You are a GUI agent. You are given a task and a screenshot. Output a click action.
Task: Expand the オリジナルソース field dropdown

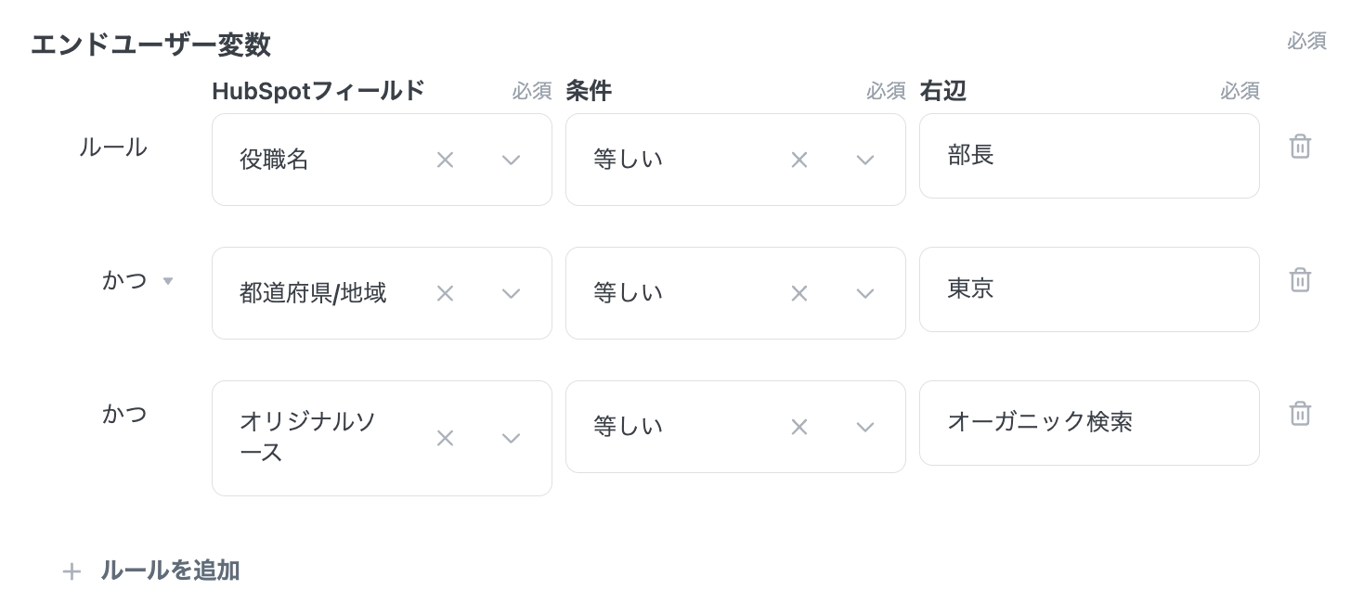coord(511,438)
